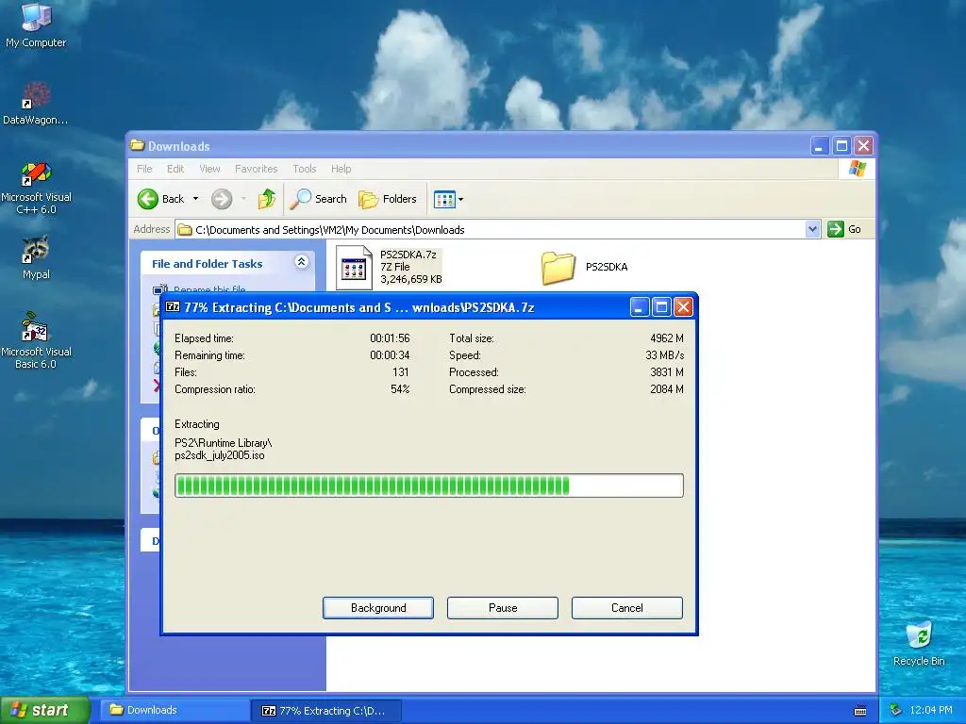Close the extraction dialog

click(x=683, y=306)
